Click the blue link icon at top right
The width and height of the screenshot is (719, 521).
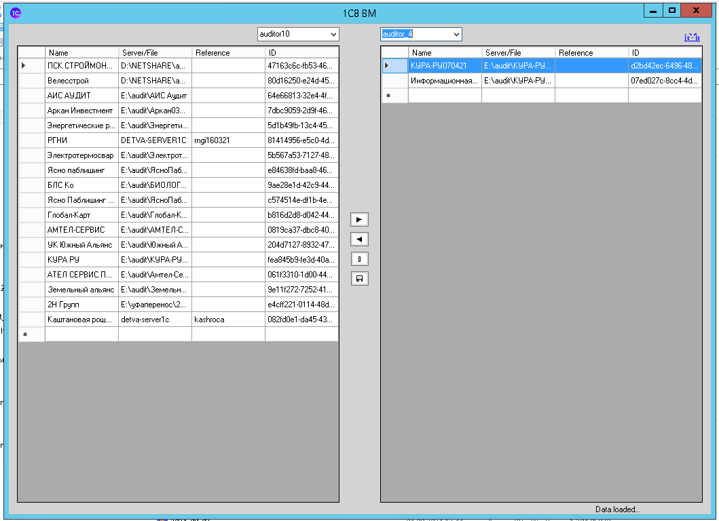coord(692,37)
